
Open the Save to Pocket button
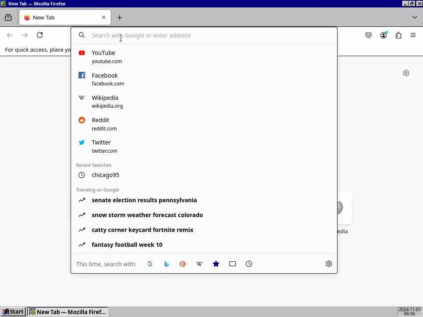[368, 35]
